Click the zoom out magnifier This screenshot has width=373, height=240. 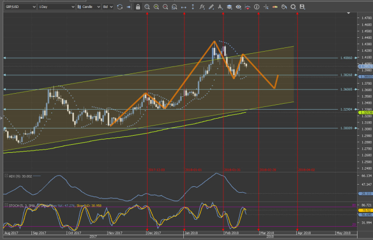165,7
